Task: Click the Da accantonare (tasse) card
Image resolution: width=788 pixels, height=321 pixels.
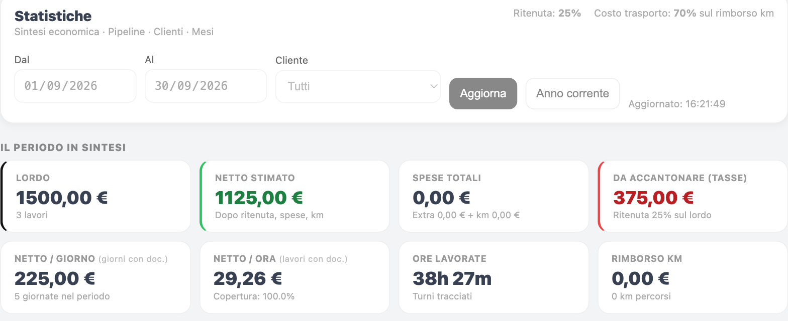Action: (x=693, y=196)
